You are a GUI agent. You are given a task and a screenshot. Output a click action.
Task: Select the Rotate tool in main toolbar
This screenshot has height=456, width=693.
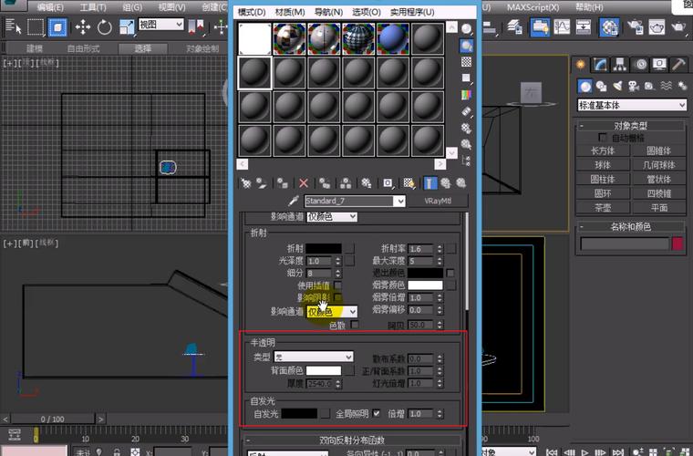[x=104, y=27]
